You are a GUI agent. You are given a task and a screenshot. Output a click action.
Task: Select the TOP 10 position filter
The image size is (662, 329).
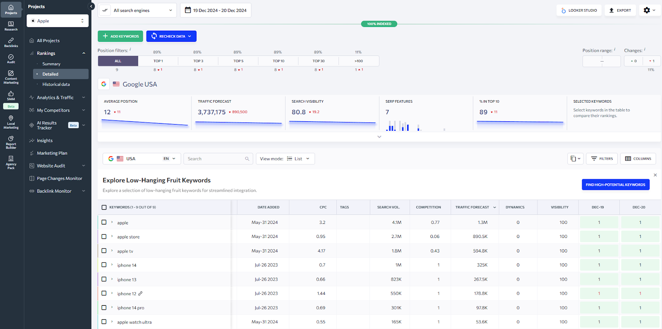pyautogui.click(x=278, y=61)
